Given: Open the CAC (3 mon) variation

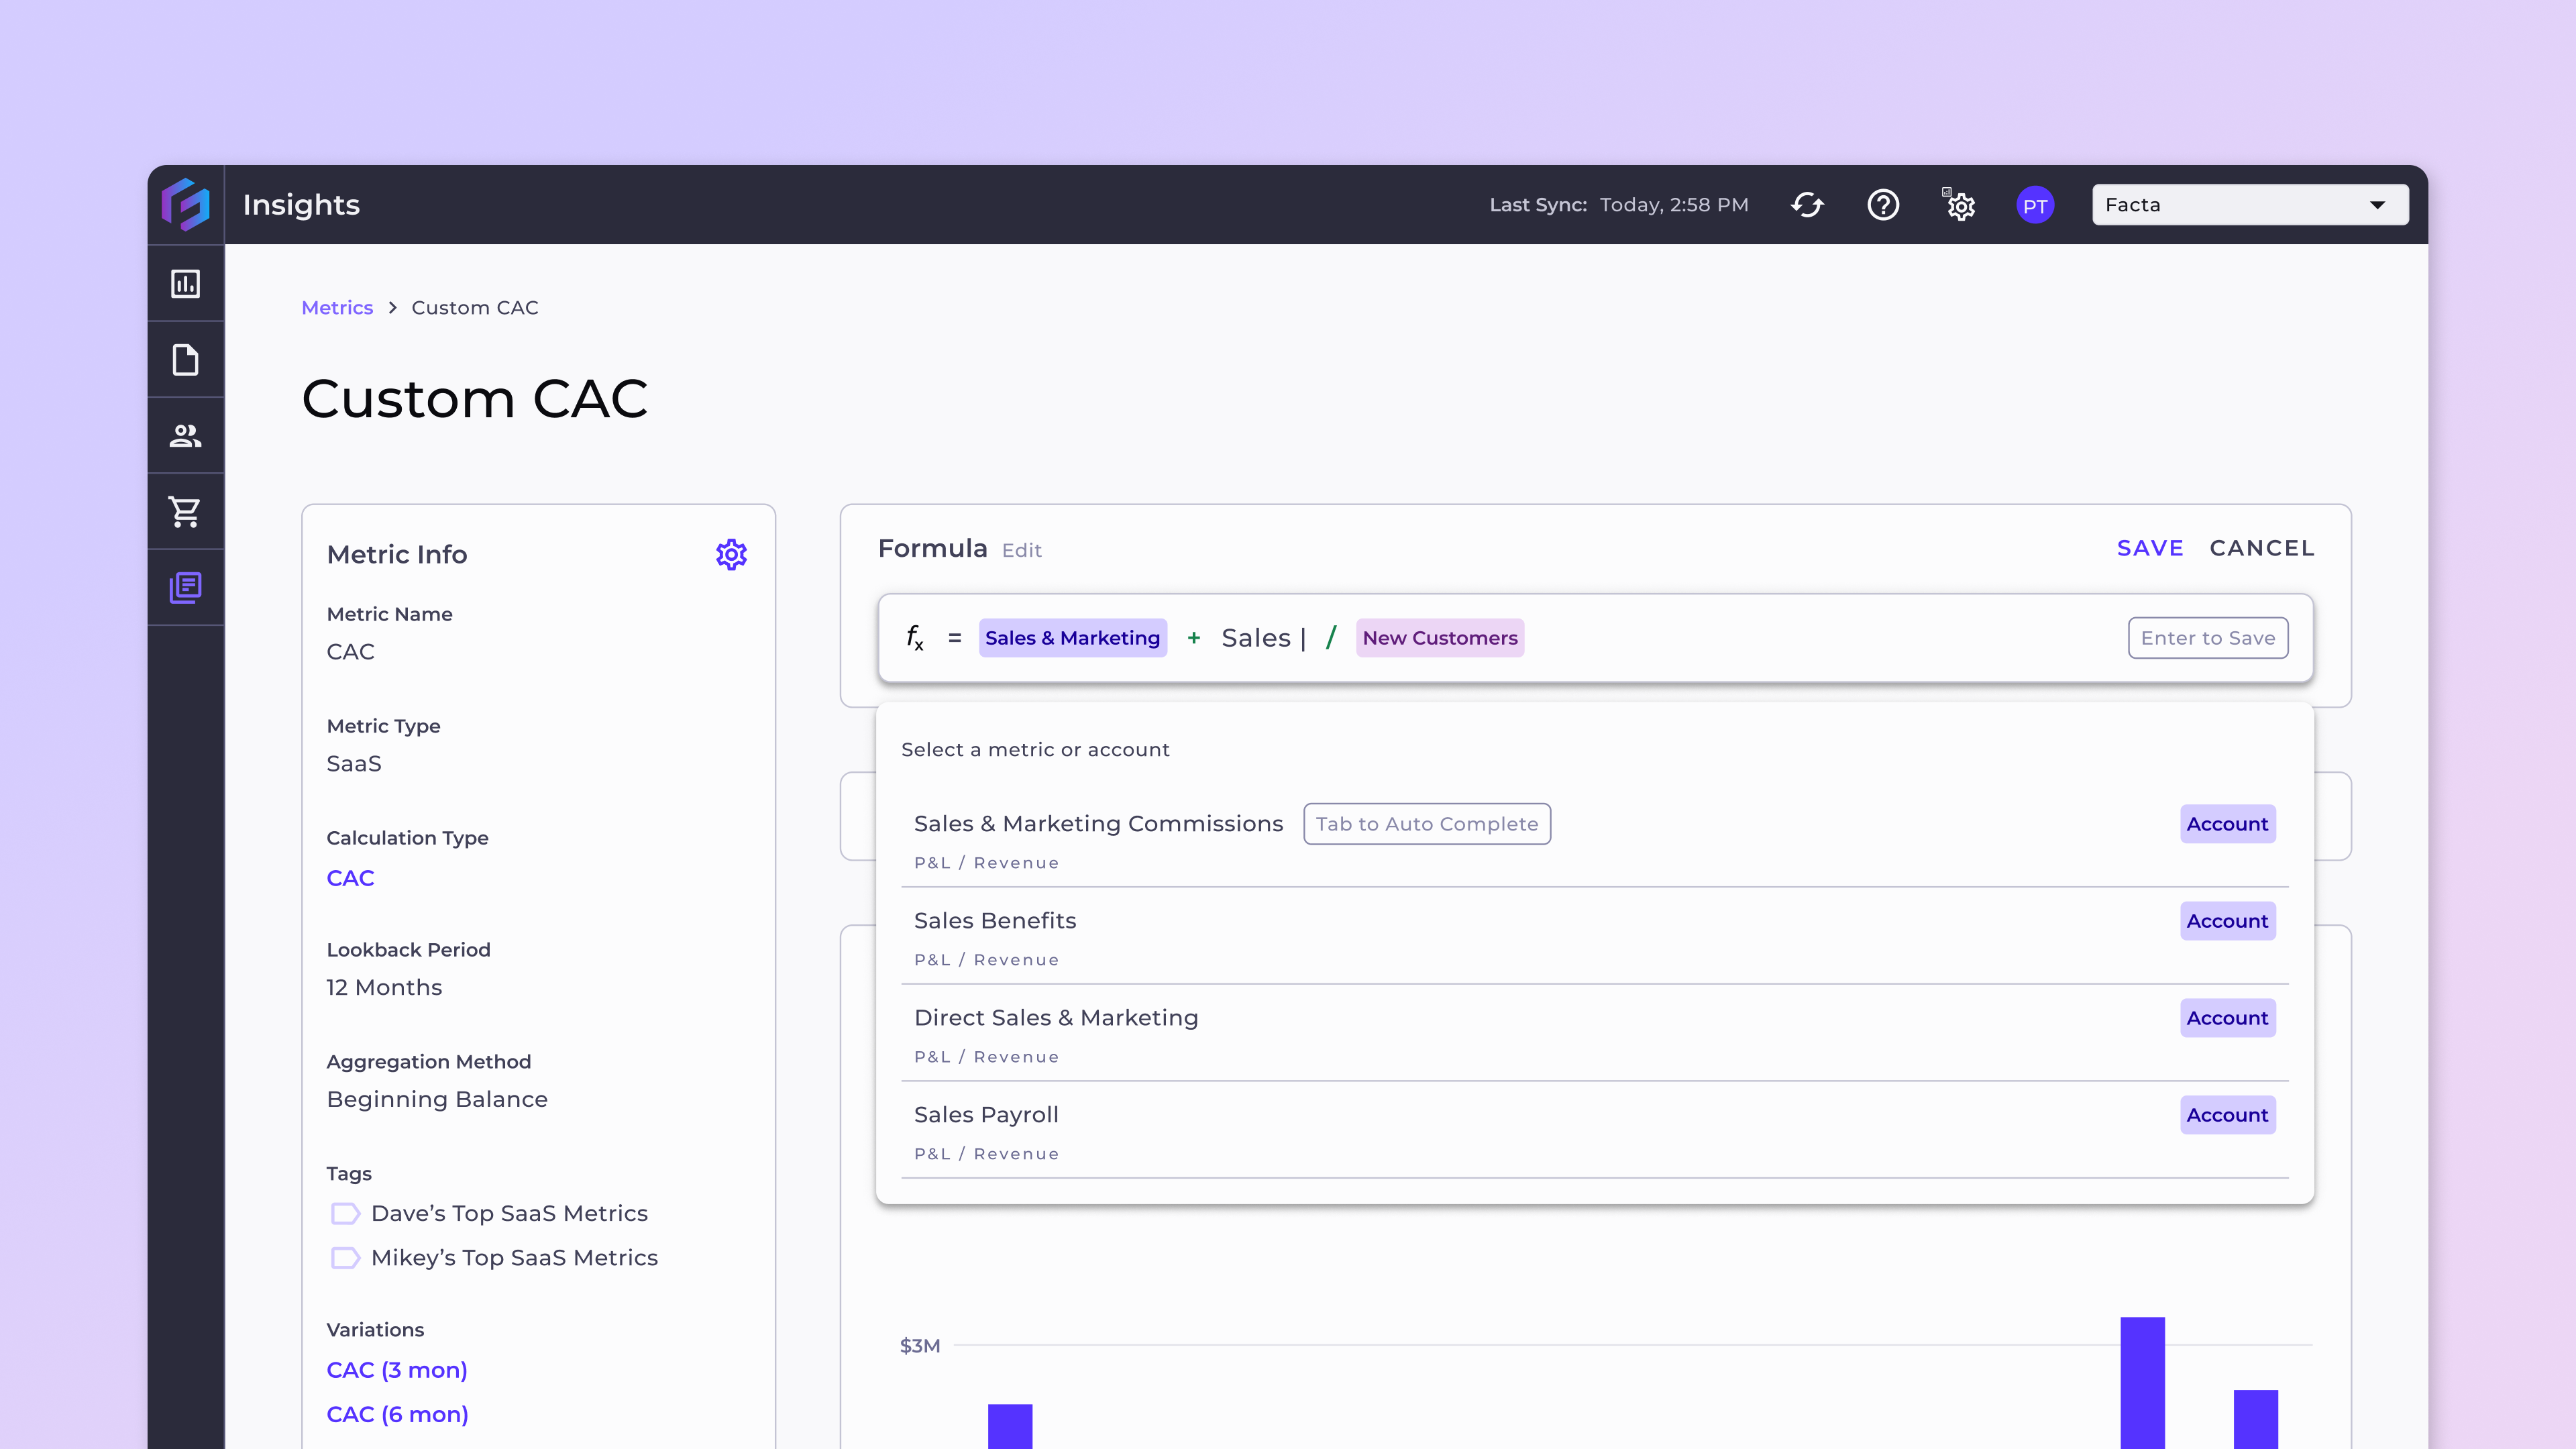Looking at the screenshot, I should pyautogui.click(x=397, y=1370).
